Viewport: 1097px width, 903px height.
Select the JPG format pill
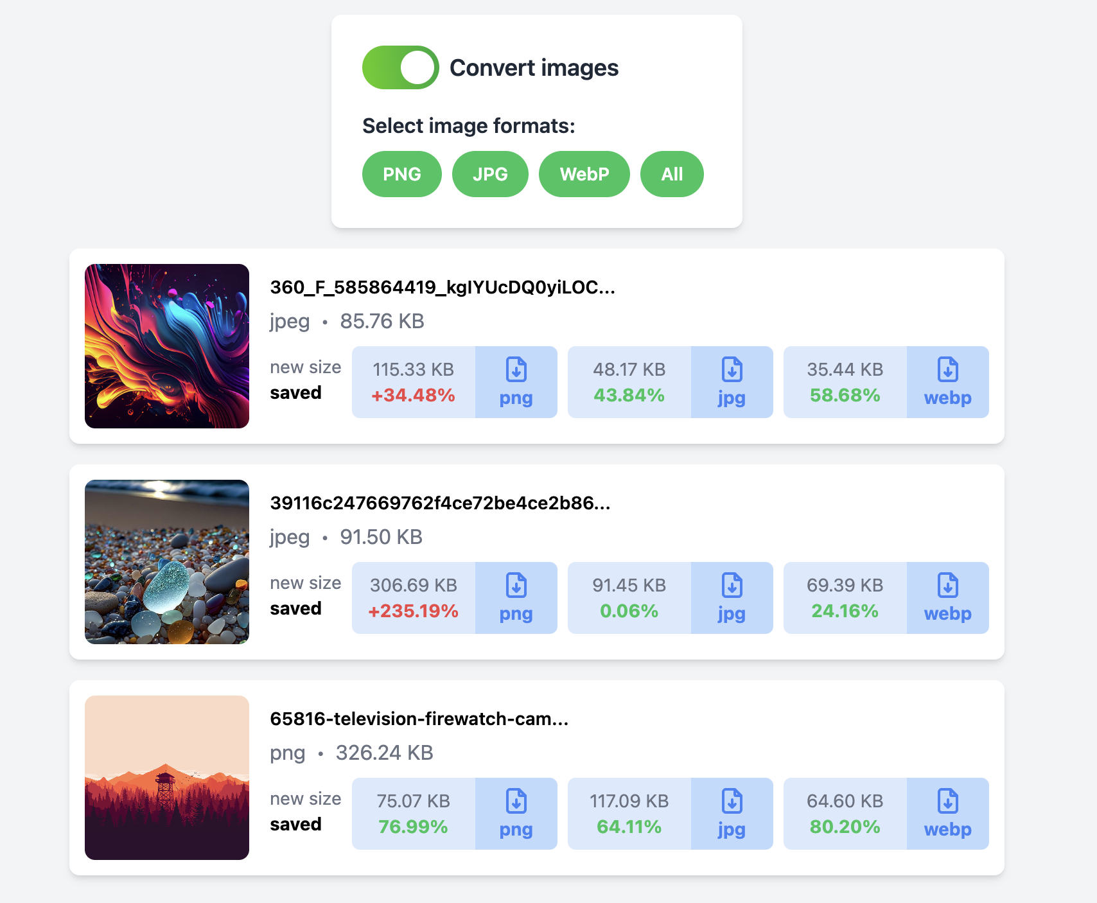[x=490, y=174]
